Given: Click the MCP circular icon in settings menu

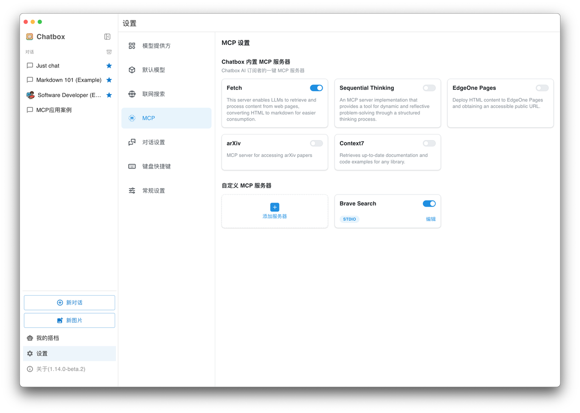Looking at the screenshot, I should pyautogui.click(x=132, y=118).
